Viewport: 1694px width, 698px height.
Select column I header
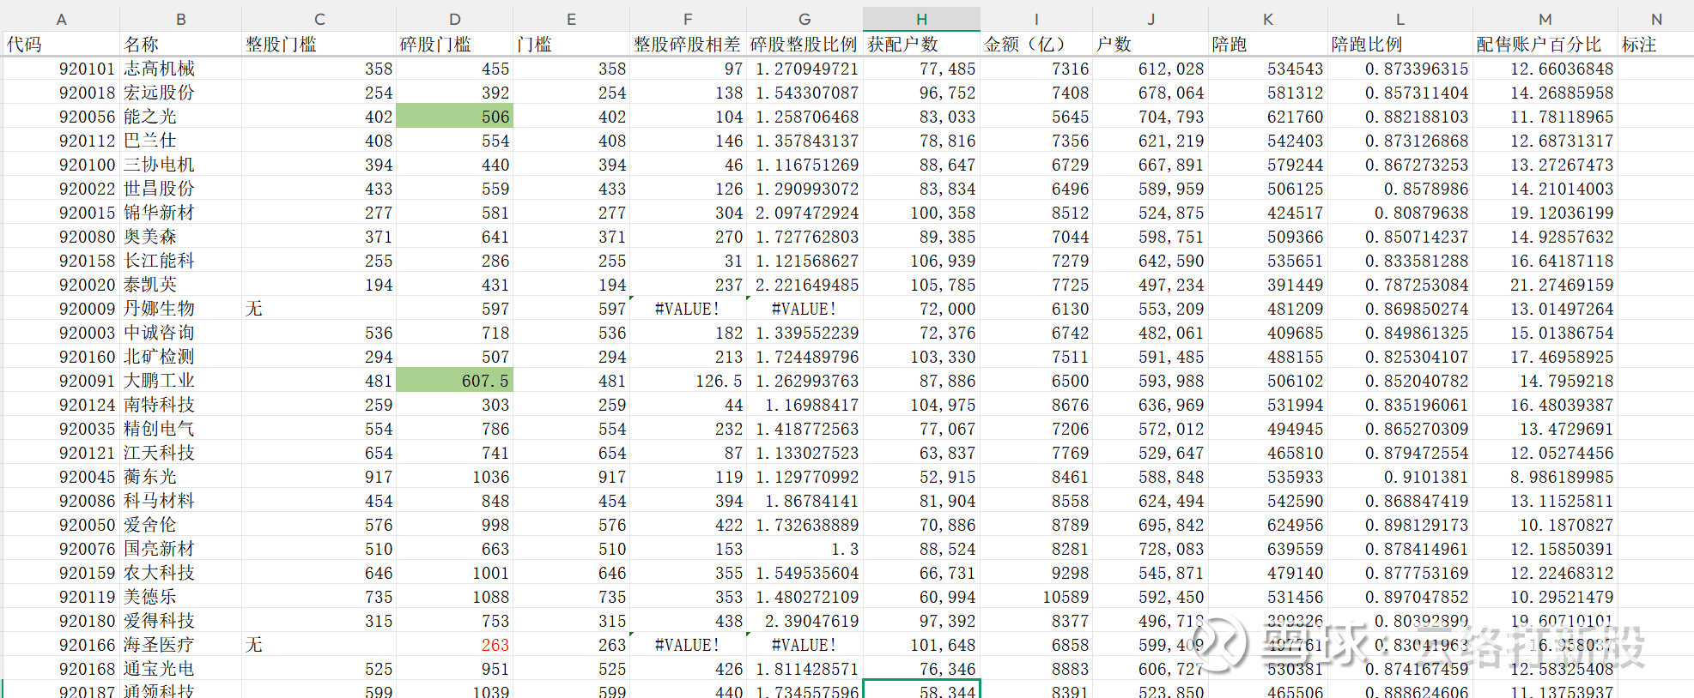[x=1036, y=19]
